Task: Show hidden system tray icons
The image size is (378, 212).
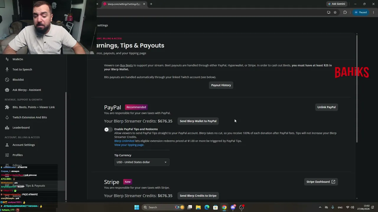Action: pyautogui.click(x=320, y=207)
